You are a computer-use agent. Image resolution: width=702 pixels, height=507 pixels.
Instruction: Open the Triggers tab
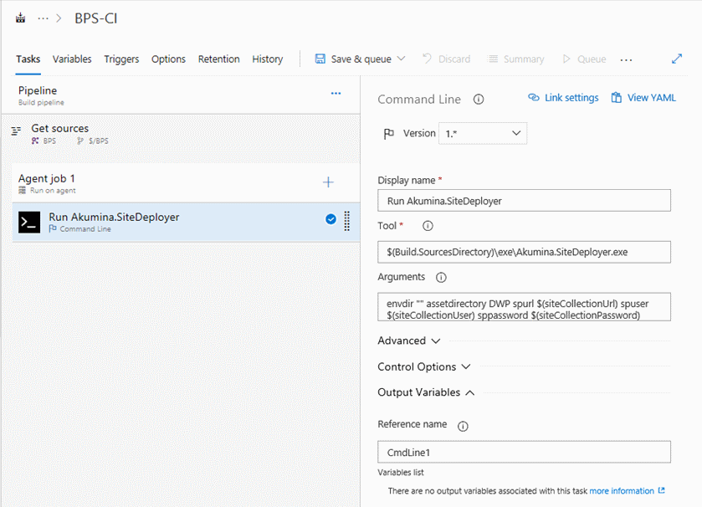[x=121, y=59]
